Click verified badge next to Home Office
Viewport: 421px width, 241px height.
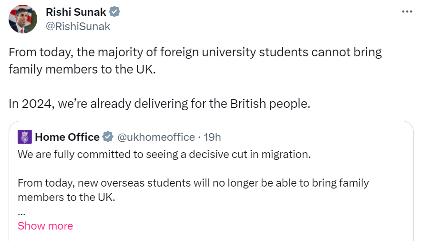[x=108, y=137]
